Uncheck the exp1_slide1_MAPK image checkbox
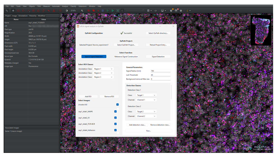 coord(115,111)
